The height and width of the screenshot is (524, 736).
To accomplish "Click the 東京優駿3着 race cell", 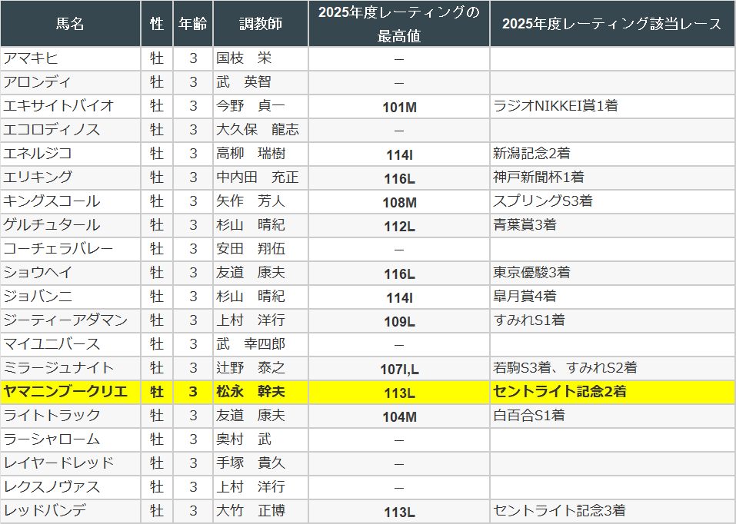I will point(531,273).
